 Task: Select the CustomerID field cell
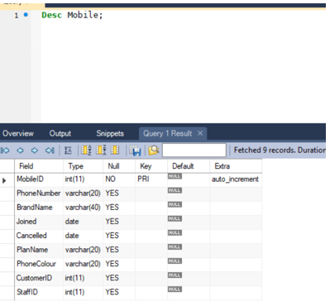click(39, 278)
